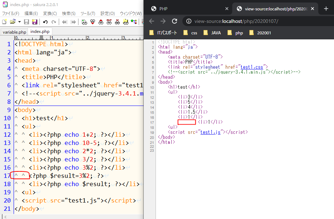Click the Find Next down-arrow binoculars icon

92,22
